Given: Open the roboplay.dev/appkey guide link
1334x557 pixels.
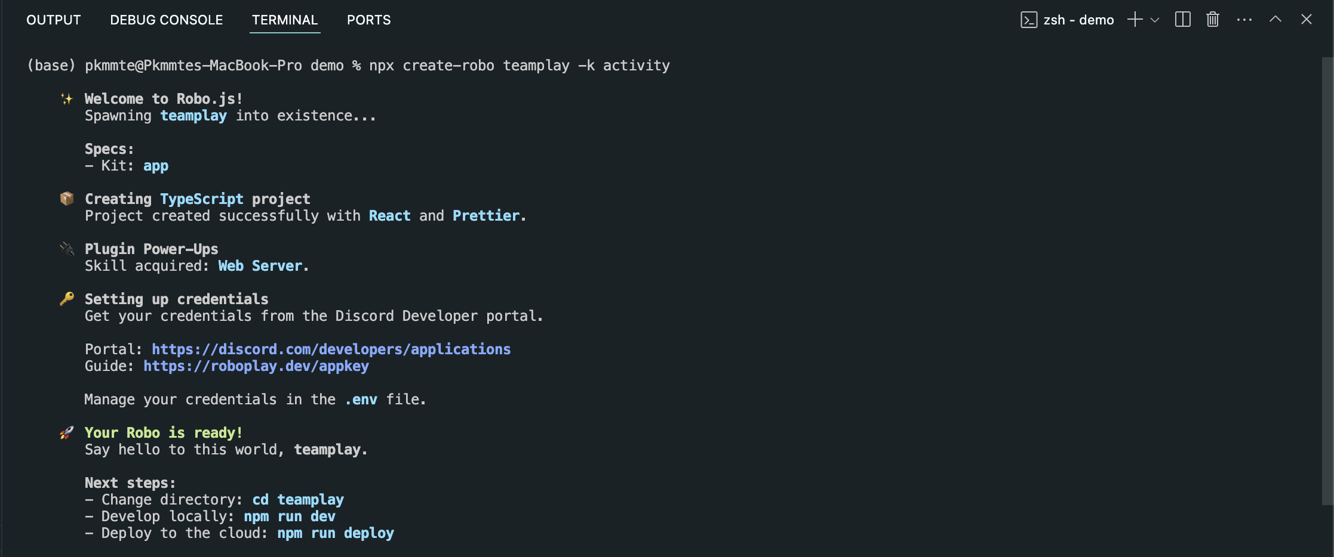Looking at the screenshot, I should coord(256,366).
